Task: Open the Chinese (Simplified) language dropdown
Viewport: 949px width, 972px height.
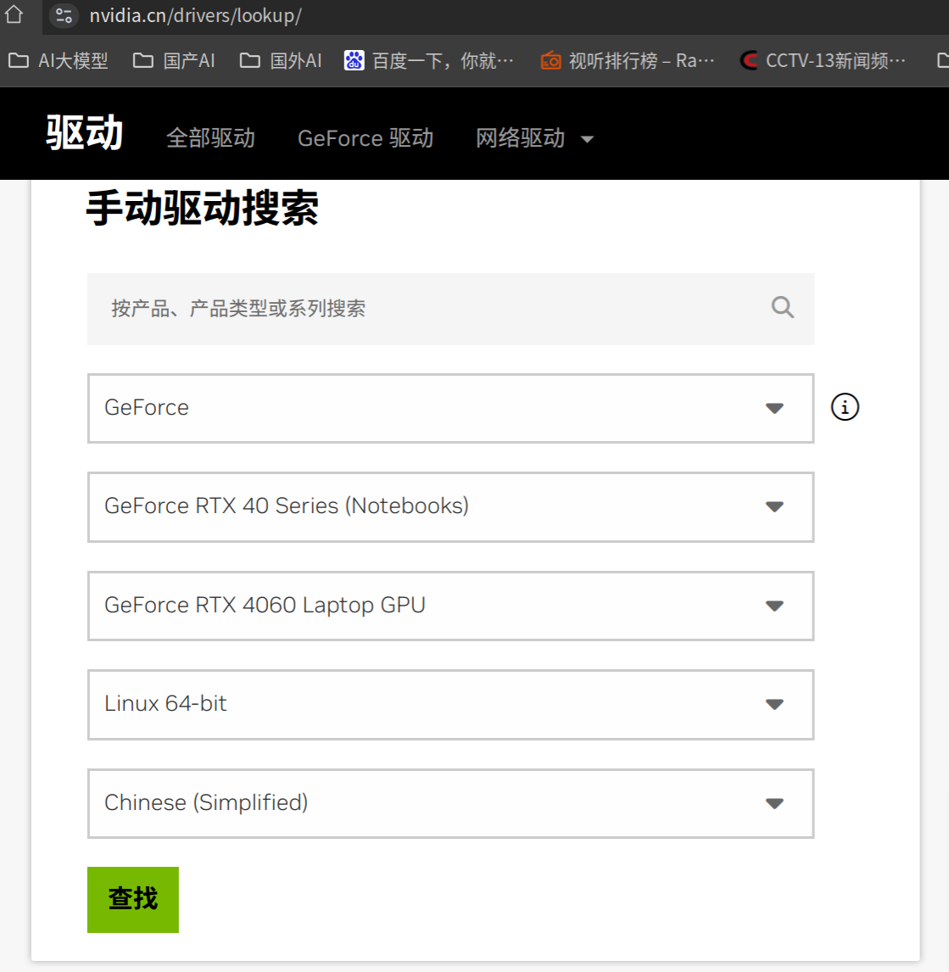Action: click(450, 804)
